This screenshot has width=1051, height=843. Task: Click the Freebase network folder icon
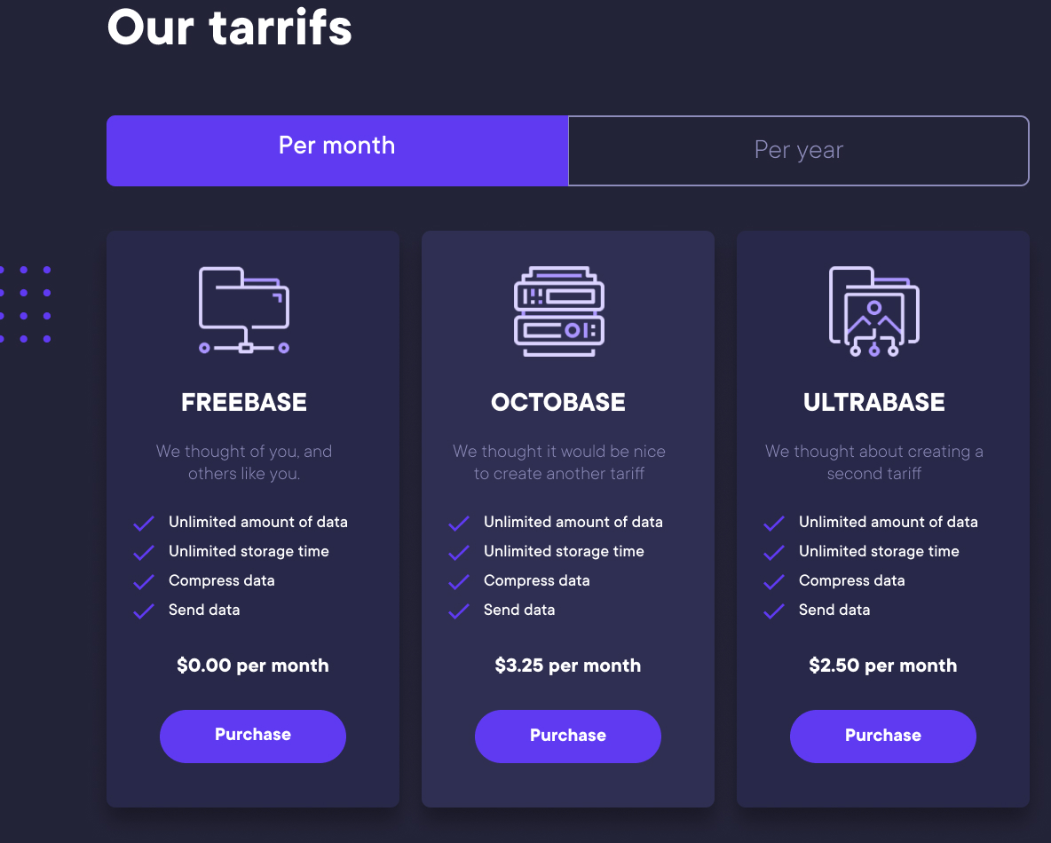point(244,311)
